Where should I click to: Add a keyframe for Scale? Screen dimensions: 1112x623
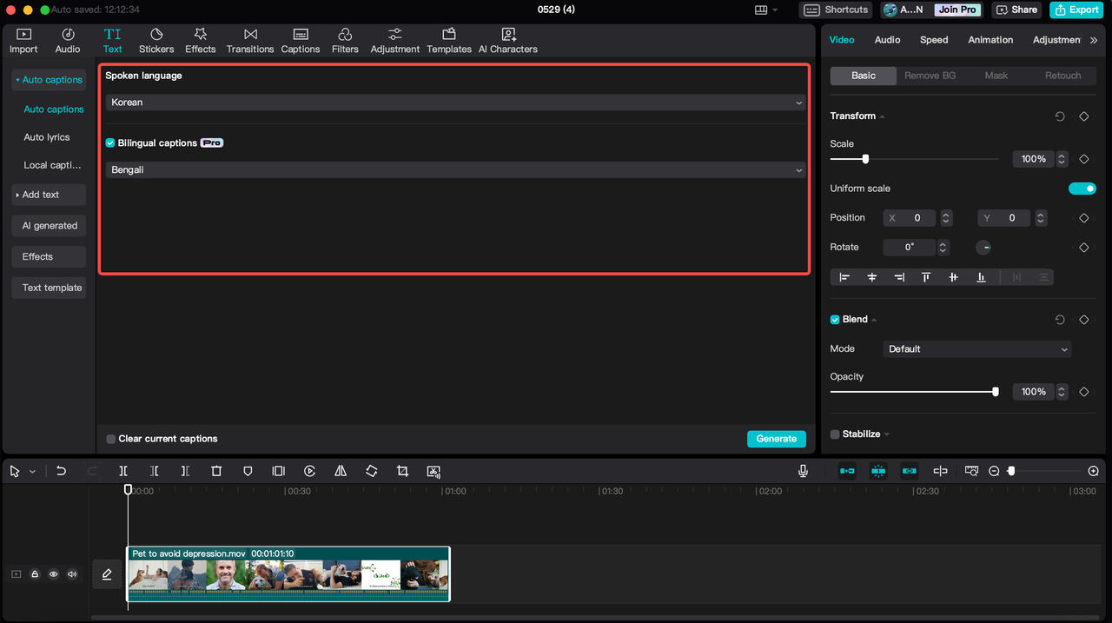tap(1084, 159)
